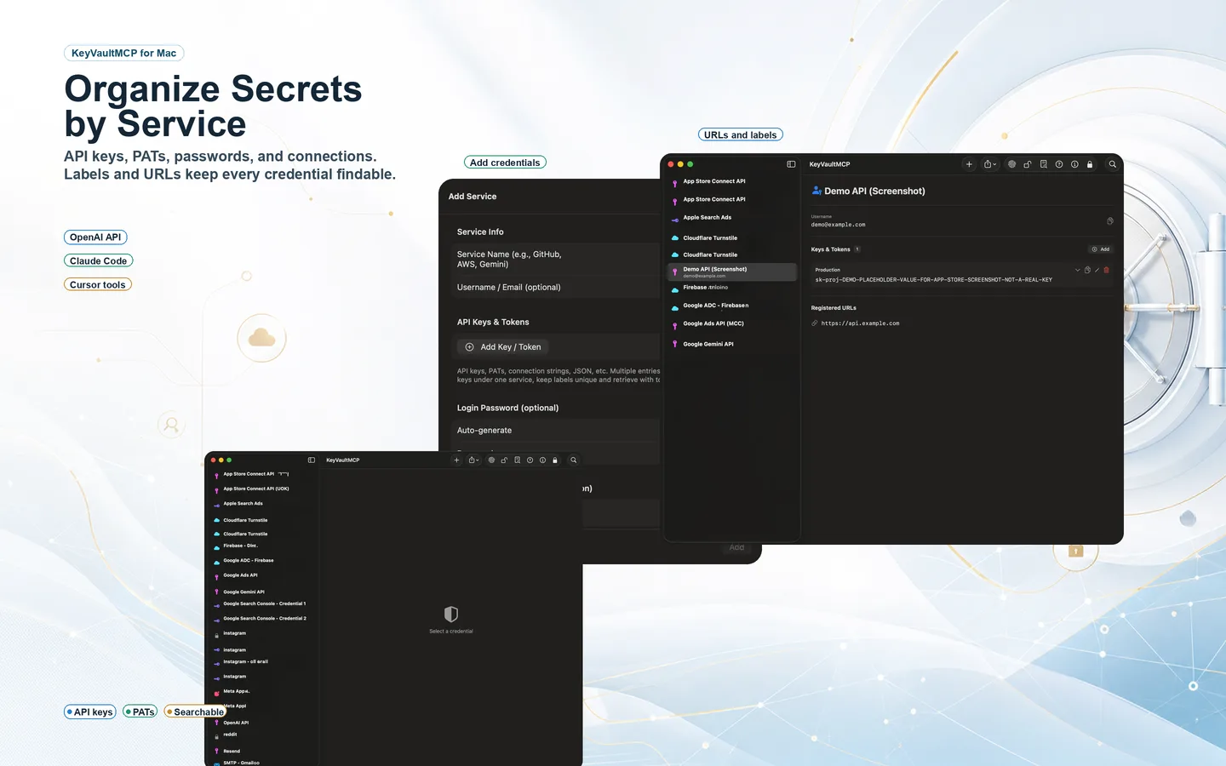
Task: Select Demo API (Screenshot) sidebar entry
Action: pos(732,272)
